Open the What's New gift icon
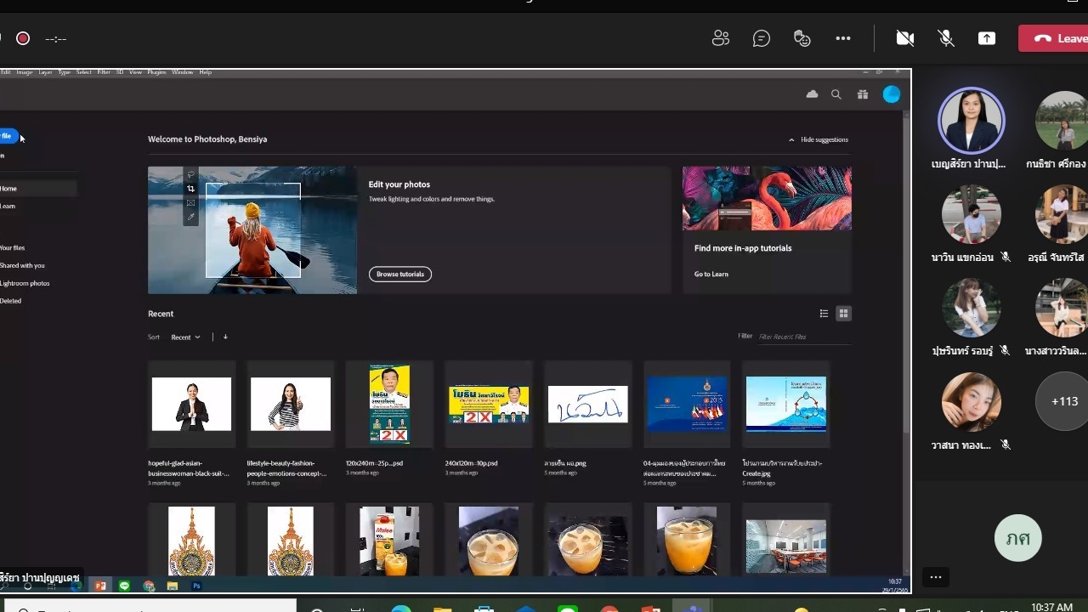This screenshot has width=1088, height=612. (x=863, y=94)
